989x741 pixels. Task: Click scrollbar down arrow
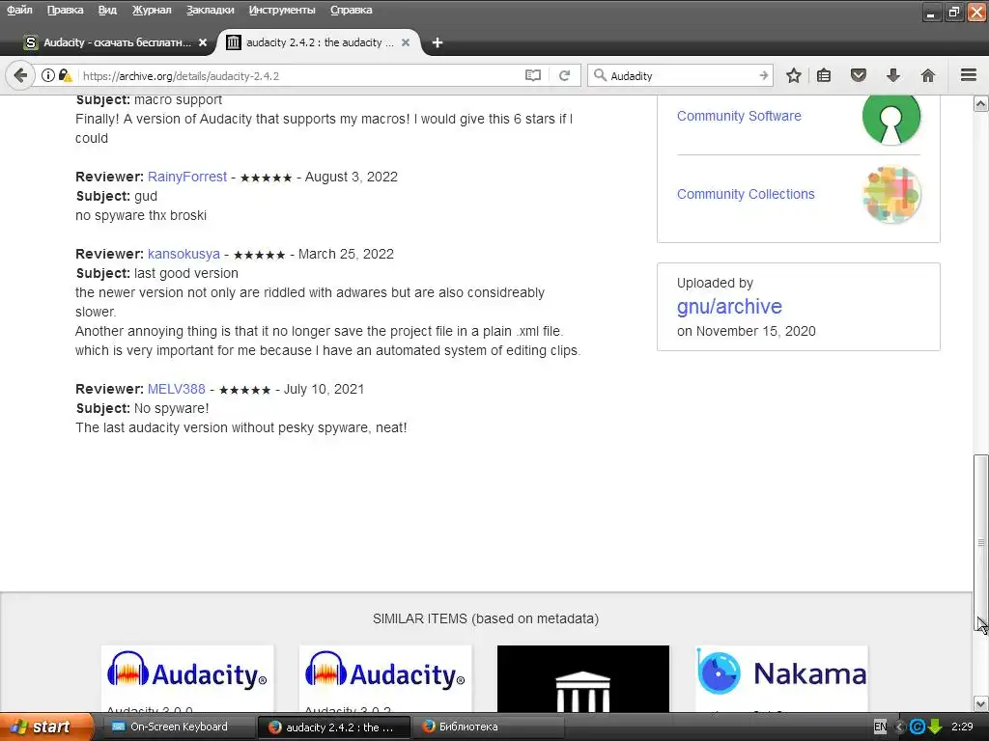tap(981, 703)
